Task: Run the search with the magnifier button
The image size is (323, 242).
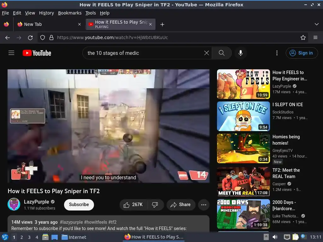Action: [x=222, y=53]
